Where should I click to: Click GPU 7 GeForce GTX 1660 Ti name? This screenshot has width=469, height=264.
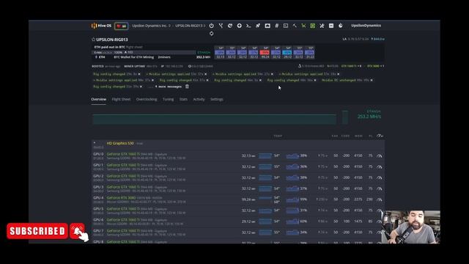pyautogui.click(x=123, y=231)
